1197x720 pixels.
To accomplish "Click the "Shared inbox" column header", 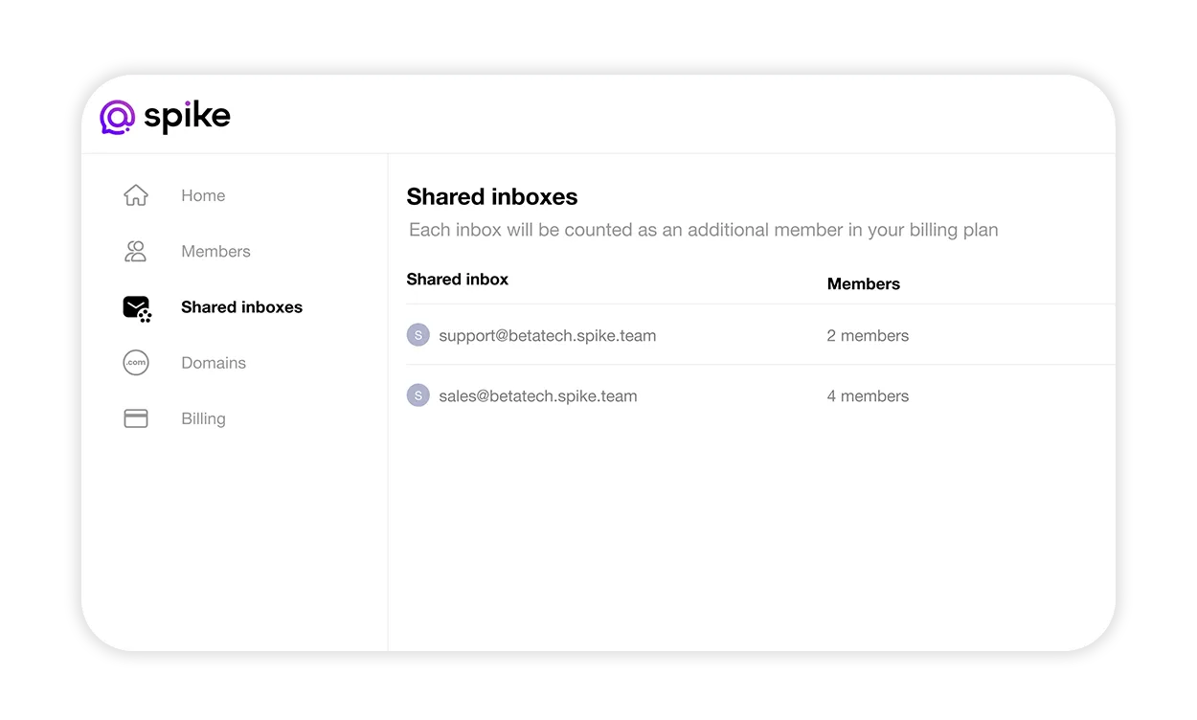I will click(457, 280).
